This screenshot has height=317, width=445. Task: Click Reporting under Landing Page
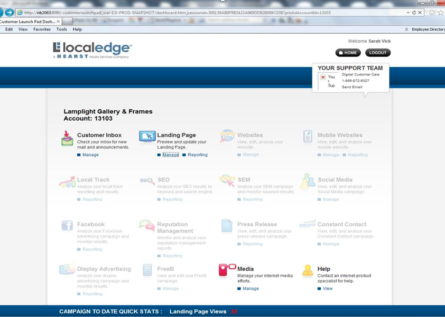click(x=198, y=155)
